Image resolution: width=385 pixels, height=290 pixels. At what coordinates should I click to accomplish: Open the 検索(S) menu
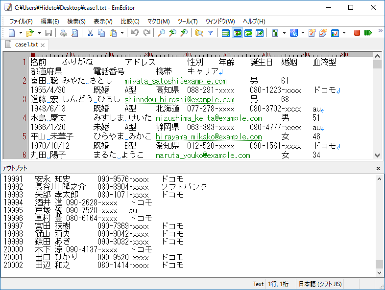pos(76,22)
